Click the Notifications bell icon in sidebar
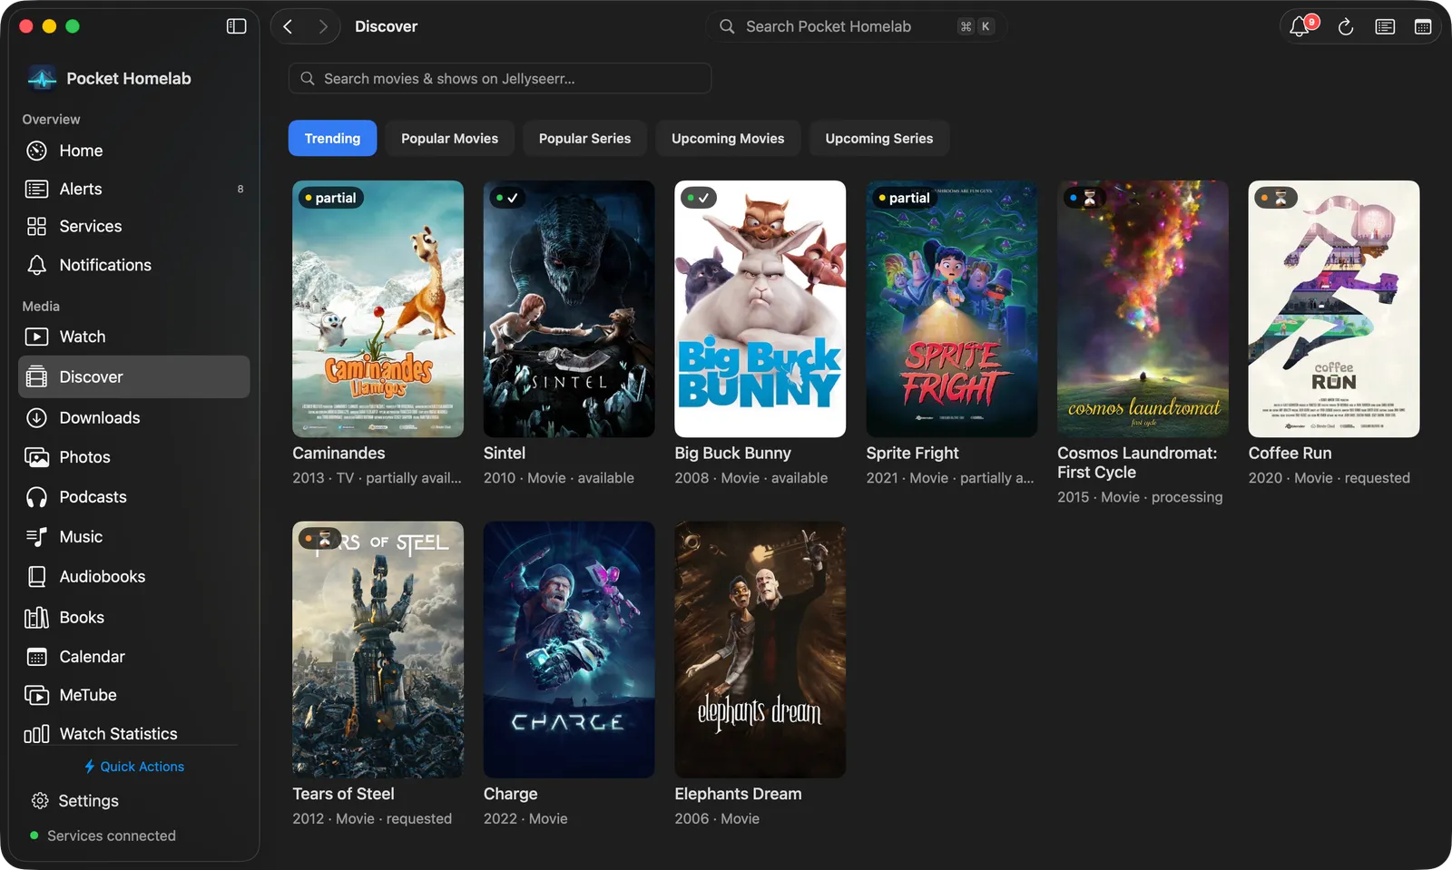1452x870 pixels. [x=36, y=265]
